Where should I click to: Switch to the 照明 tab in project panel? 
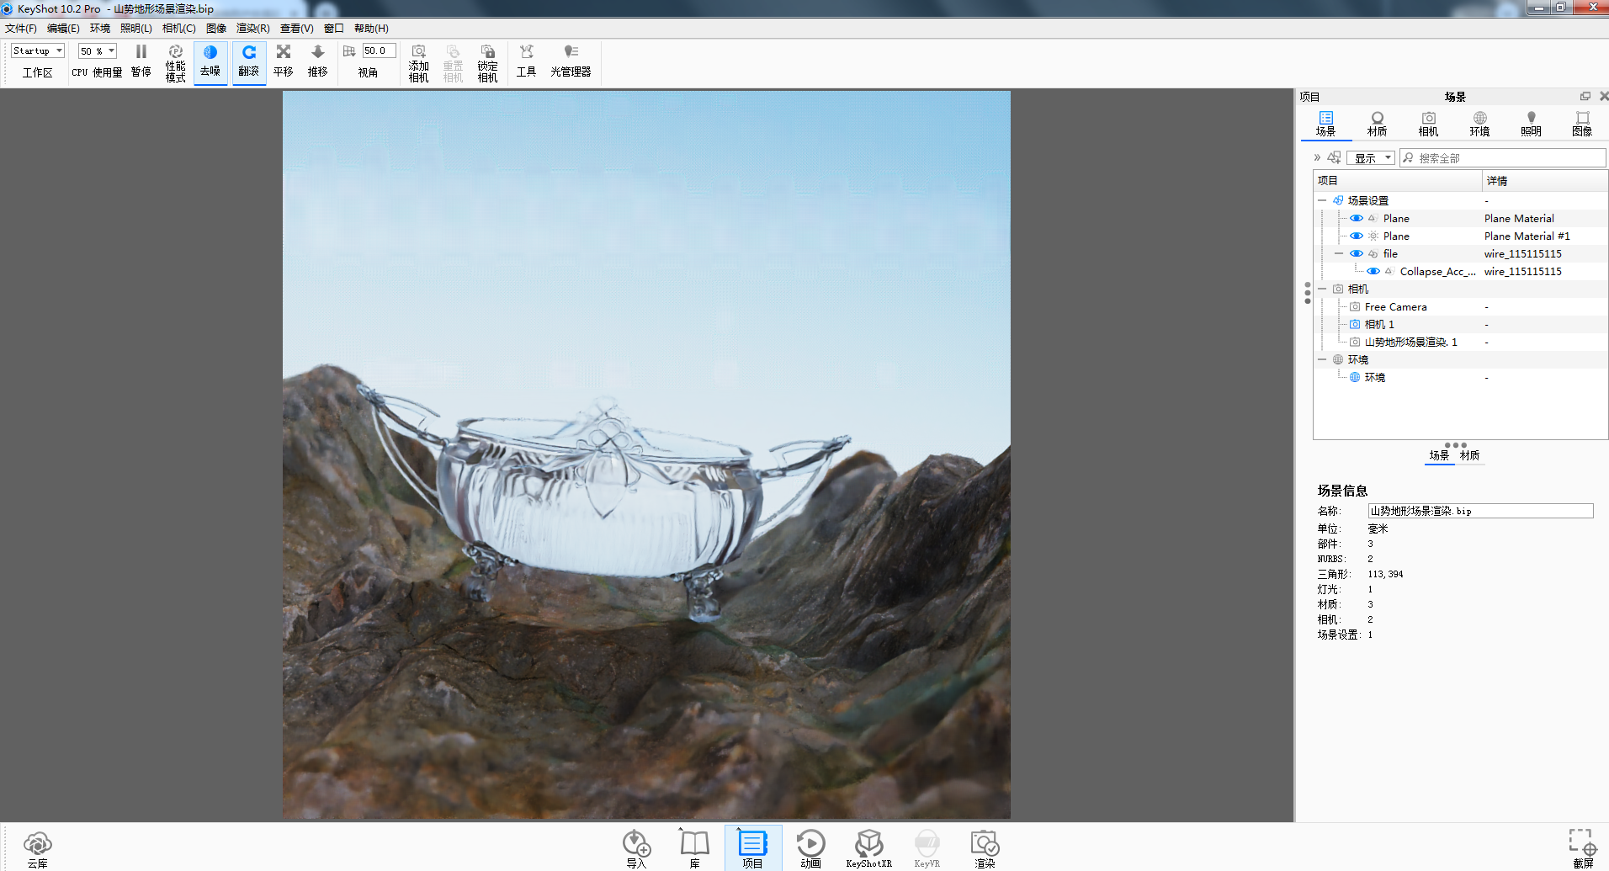click(1531, 125)
